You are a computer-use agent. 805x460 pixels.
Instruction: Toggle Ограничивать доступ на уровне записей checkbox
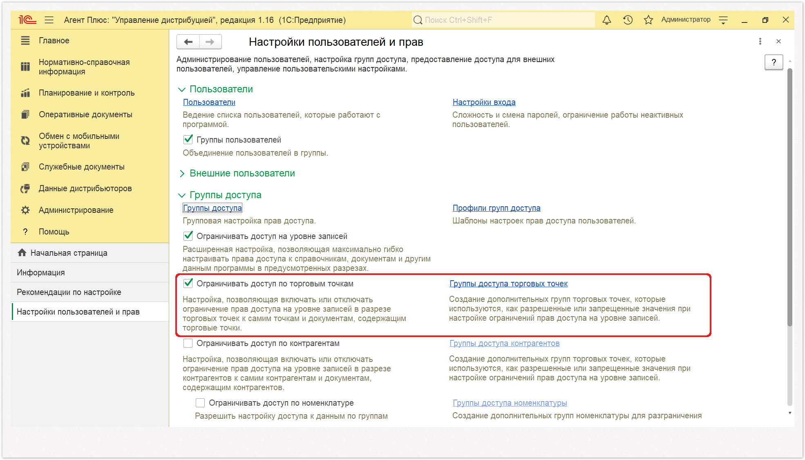pyautogui.click(x=188, y=236)
